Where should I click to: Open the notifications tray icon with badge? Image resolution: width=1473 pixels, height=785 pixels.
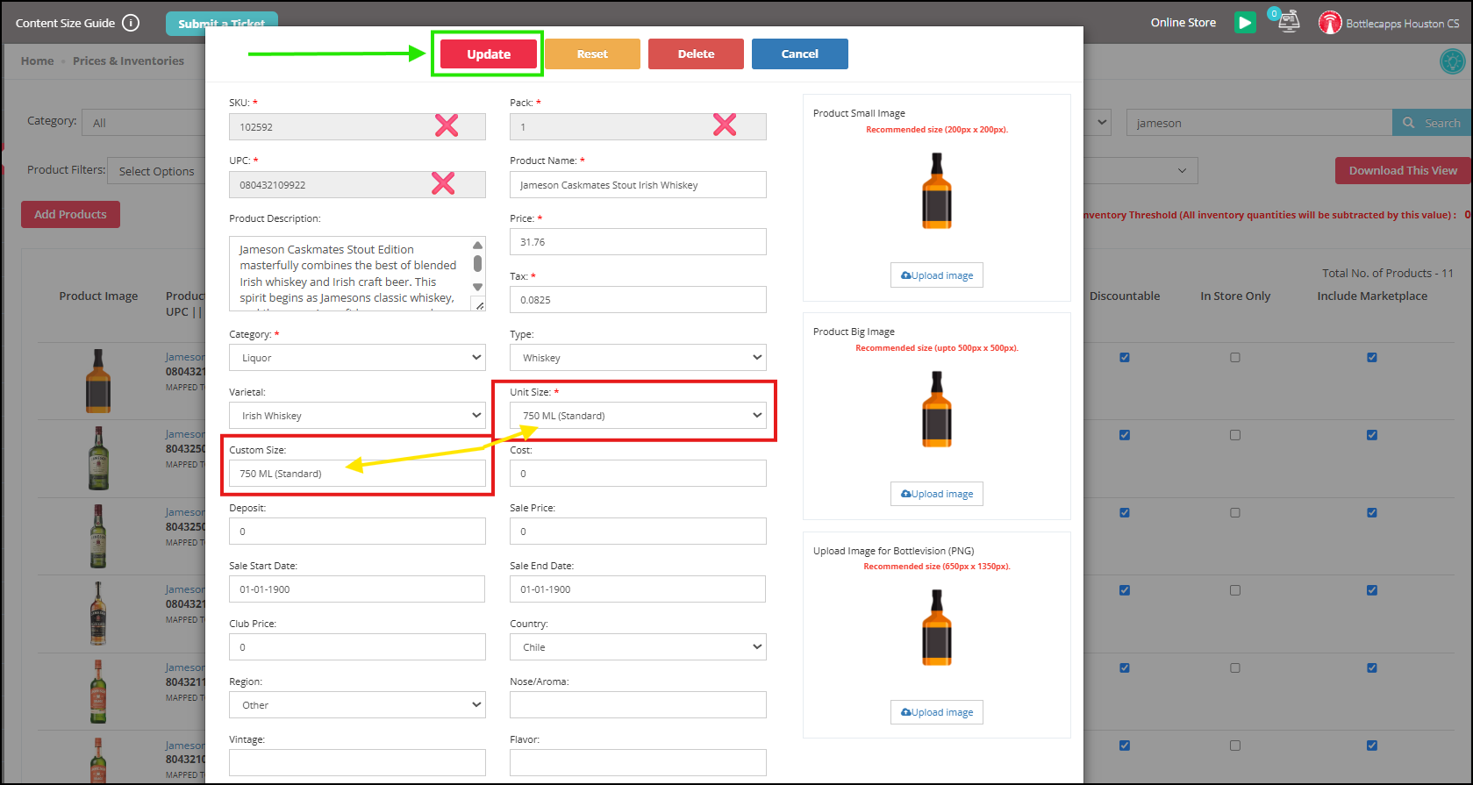click(x=1287, y=22)
